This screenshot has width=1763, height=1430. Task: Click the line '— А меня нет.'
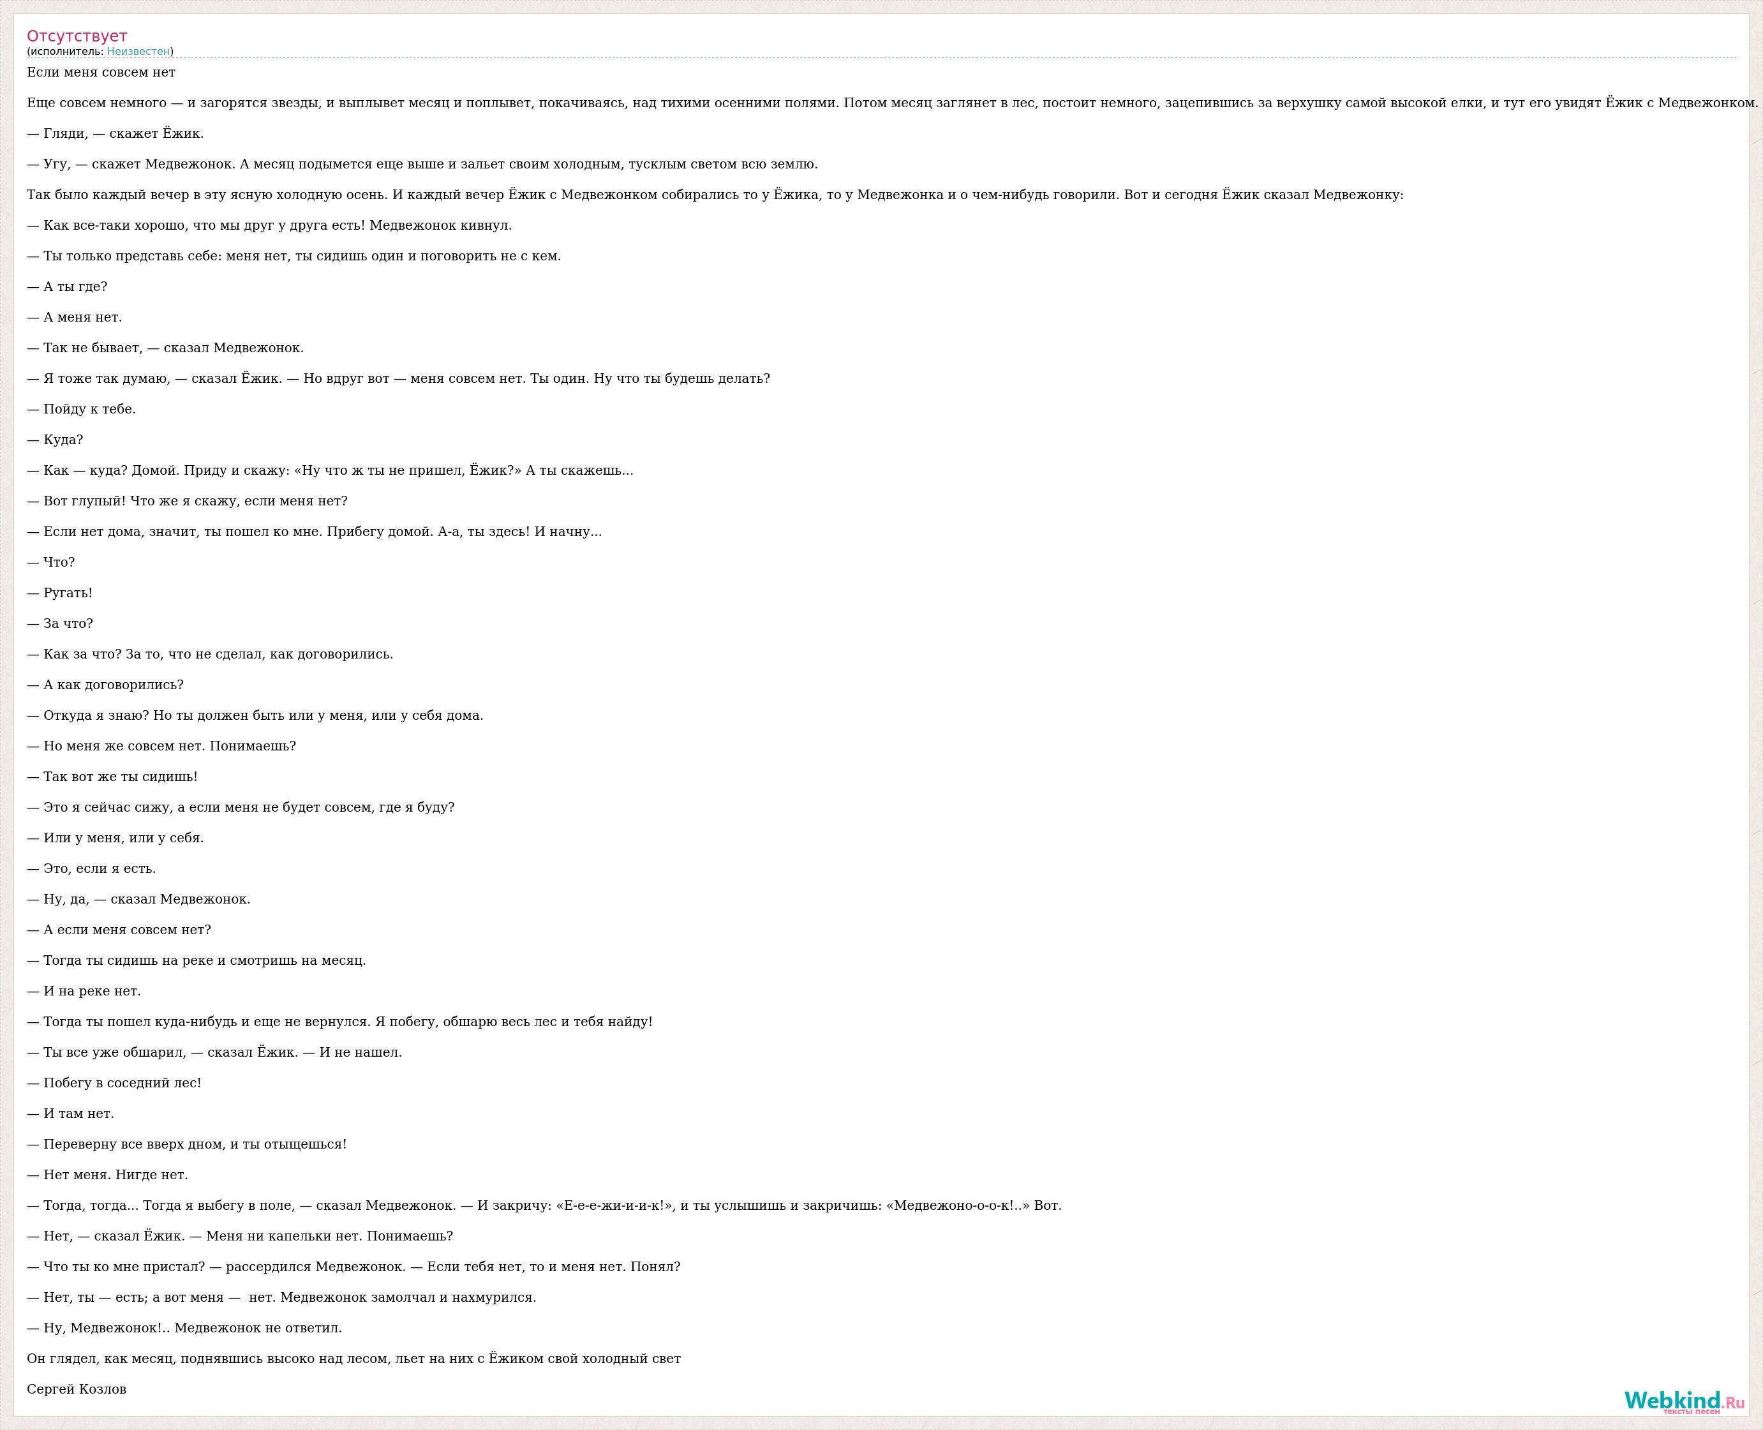(x=75, y=317)
